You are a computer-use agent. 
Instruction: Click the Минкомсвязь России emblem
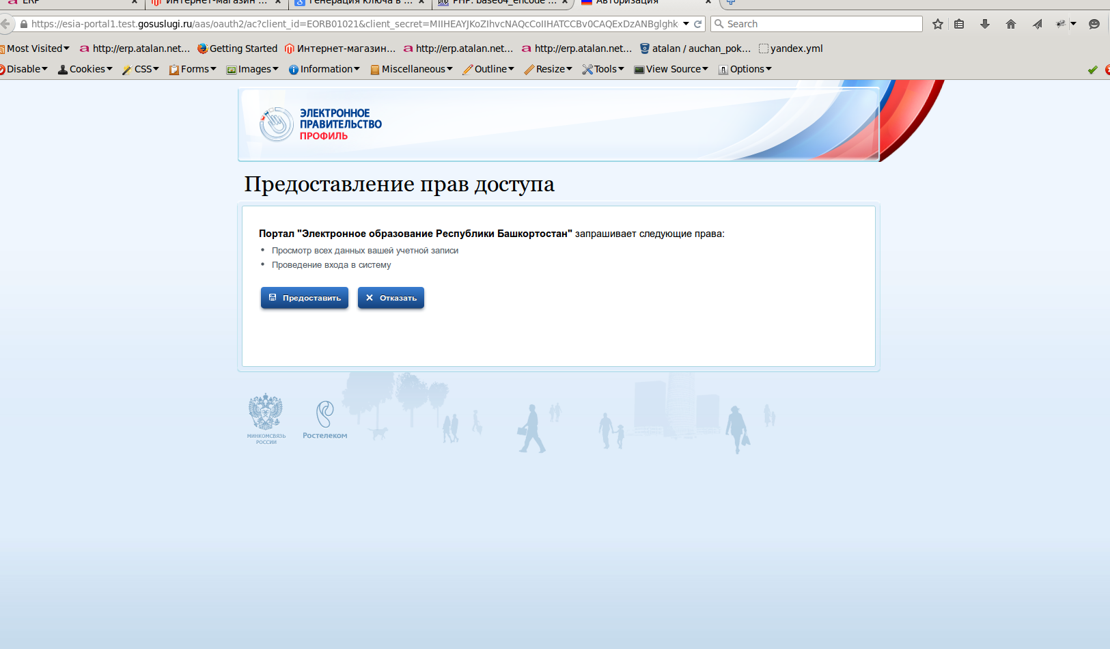266,419
